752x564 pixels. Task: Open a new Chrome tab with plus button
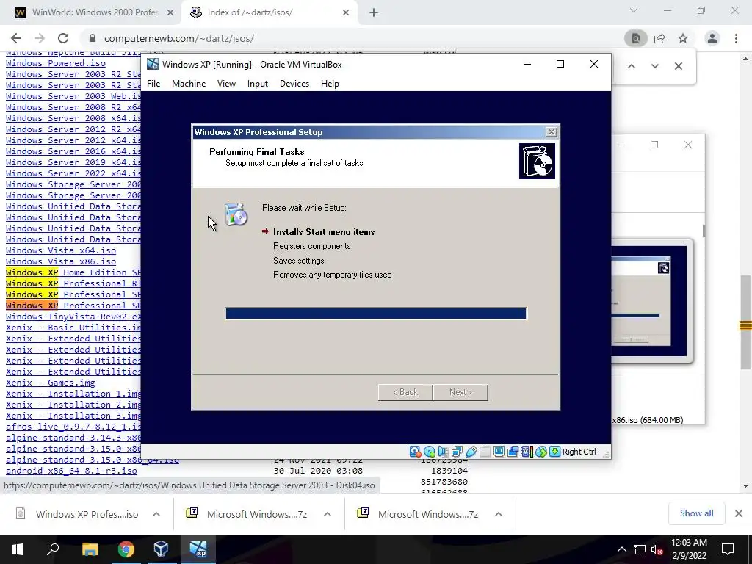pyautogui.click(x=374, y=13)
